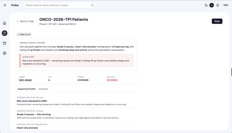Go to Home in sidebar

click(5, 23)
